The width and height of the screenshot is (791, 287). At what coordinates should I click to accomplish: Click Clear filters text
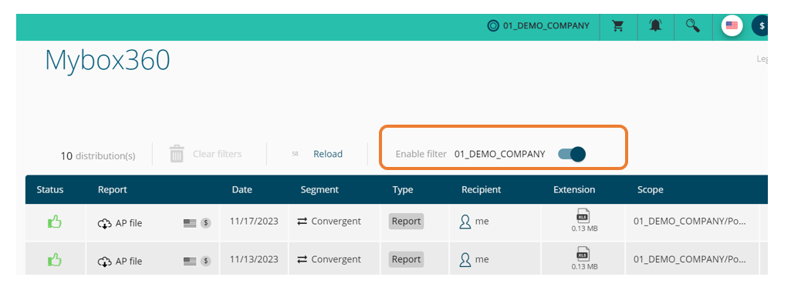pyautogui.click(x=217, y=154)
